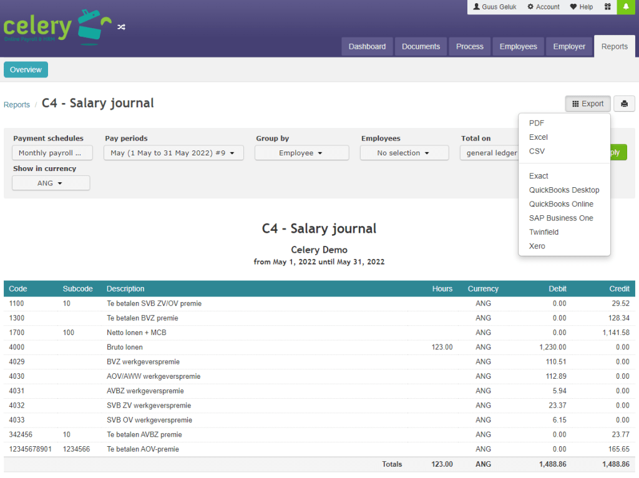Click the Celery logo
This screenshot has width=639, height=478.
pos(57,27)
